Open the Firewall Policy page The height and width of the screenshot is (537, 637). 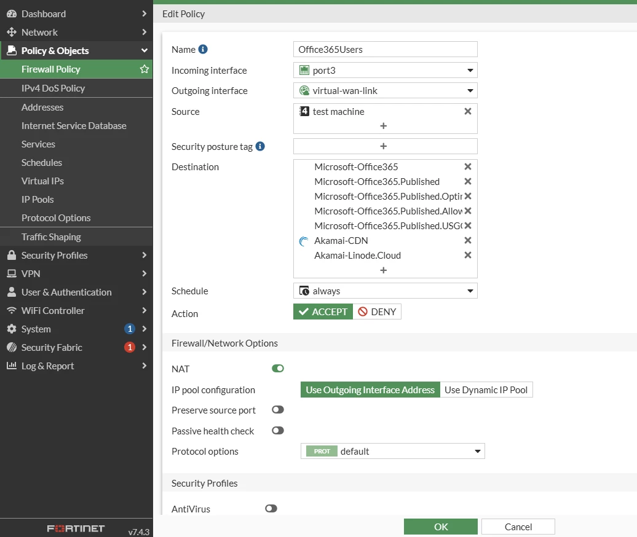pyautogui.click(x=76, y=69)
